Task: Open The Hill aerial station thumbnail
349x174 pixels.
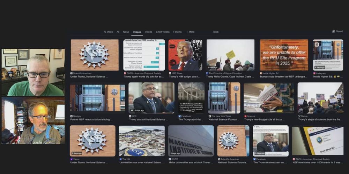Action: [142, 141]
